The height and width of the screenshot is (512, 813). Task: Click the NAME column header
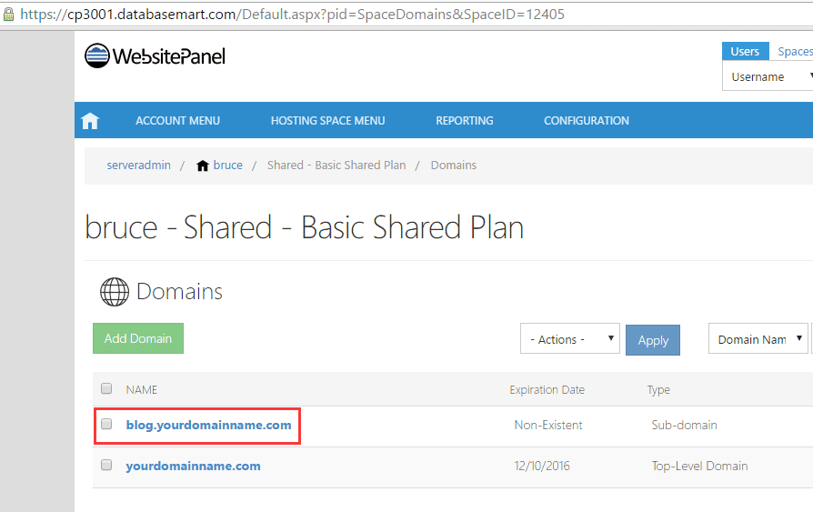point(142,389)
